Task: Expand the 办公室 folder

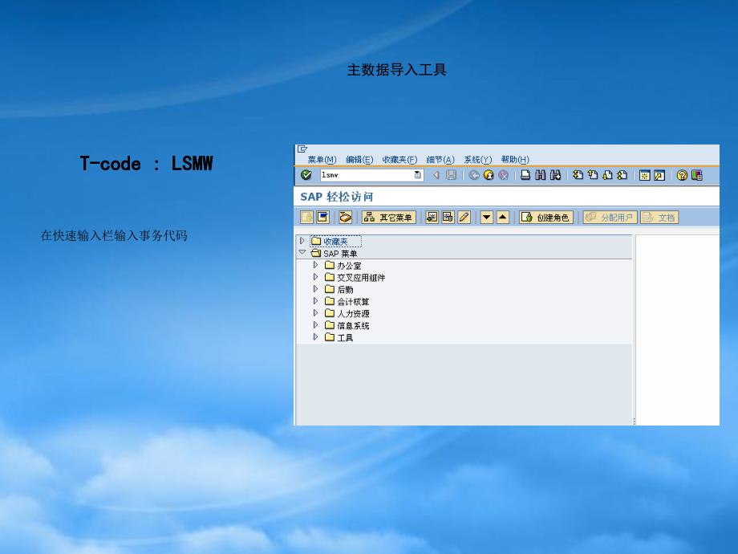Action: pyautogui.click(x=315, y=265)
